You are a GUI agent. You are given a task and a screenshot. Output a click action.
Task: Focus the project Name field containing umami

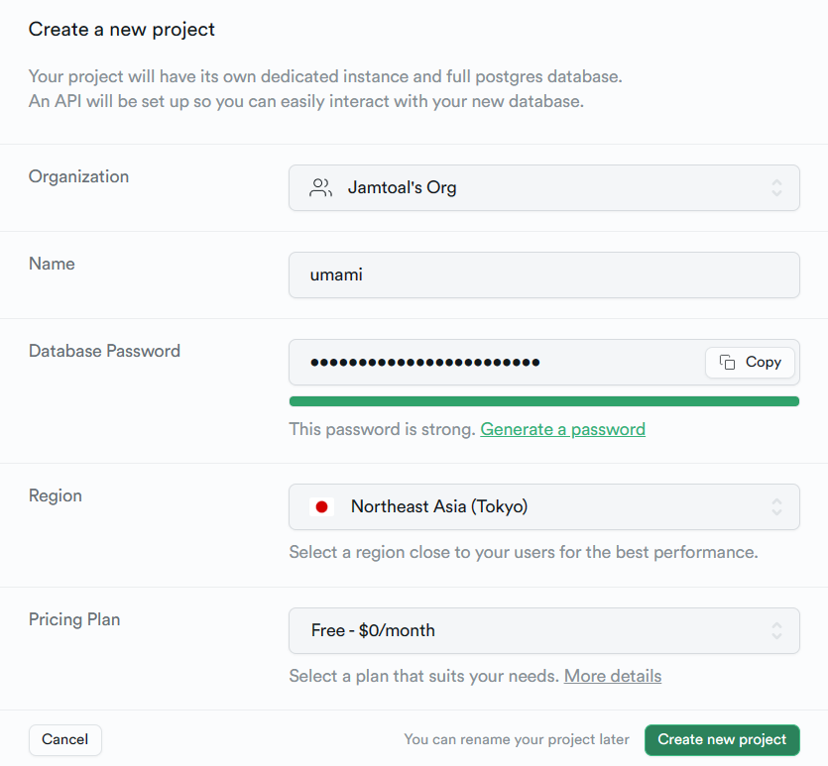click(x=543, y=274)
